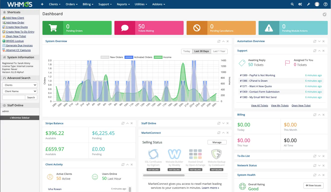Open the help question-mark icon

tap(325, 4)
